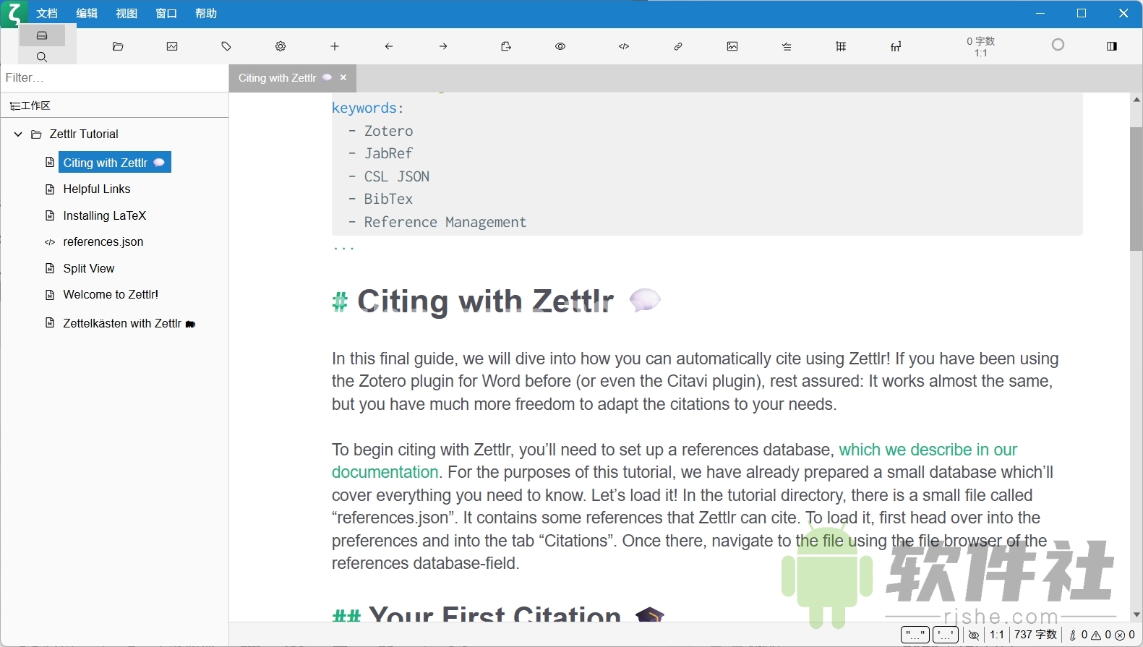The height and width of the screenshot is (647, 1143).
Task: Open the 窗口 menu
Action: click(166, 13)
